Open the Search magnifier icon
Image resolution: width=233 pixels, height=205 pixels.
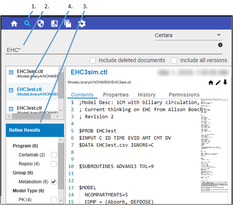(x=28, y=24)
